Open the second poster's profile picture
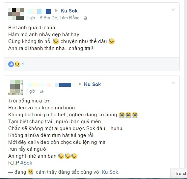The width and height of the screenshot is (187, 179). (x=15, y=87)
